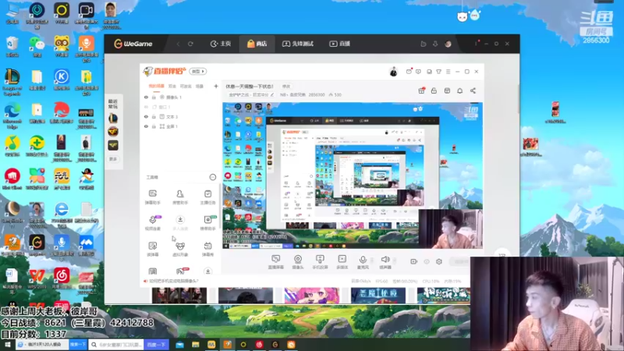
Task: Toggle 扬声器 speaker
Action: [385, 262]
